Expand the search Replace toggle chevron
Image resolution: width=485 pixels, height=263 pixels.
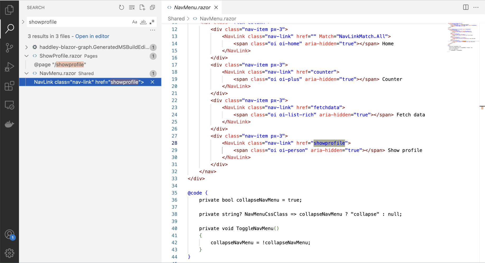coord(23,22)
